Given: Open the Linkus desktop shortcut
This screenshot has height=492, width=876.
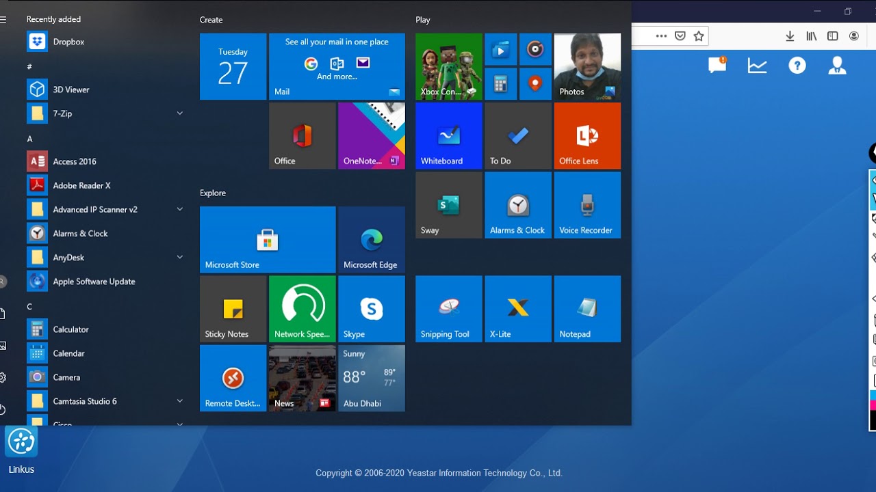Looking at the screenshot, I should [21, 450].
